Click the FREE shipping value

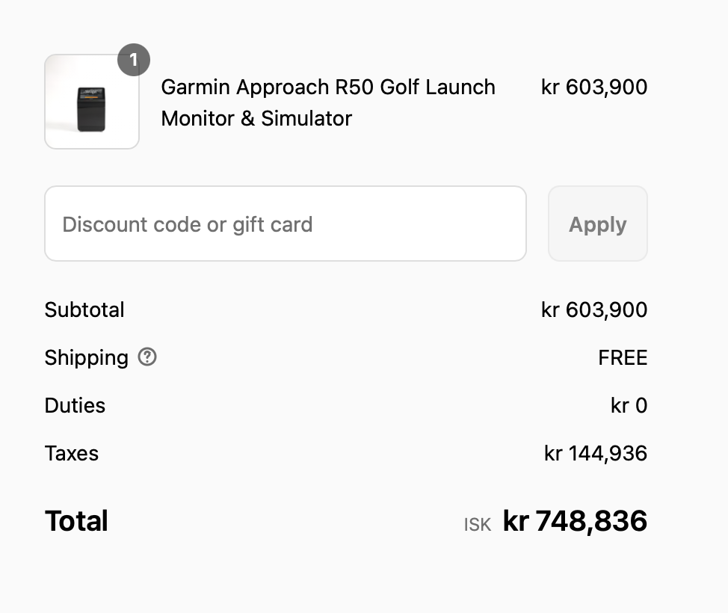point(623,357)
